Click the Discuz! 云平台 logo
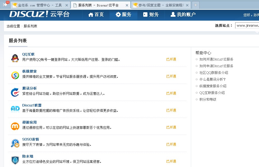The height and width of the screenshot is (167, 259). click(39, 14)
